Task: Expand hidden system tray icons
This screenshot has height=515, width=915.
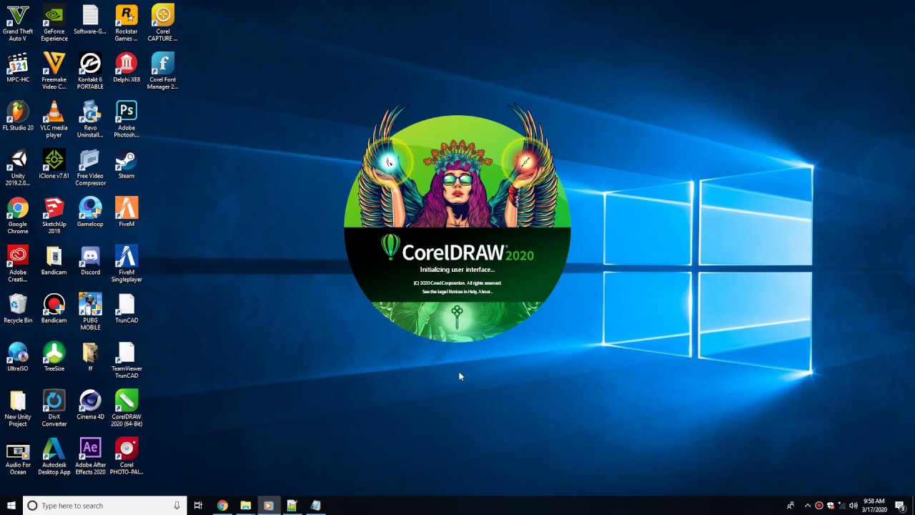Action: tap(808, 506)
